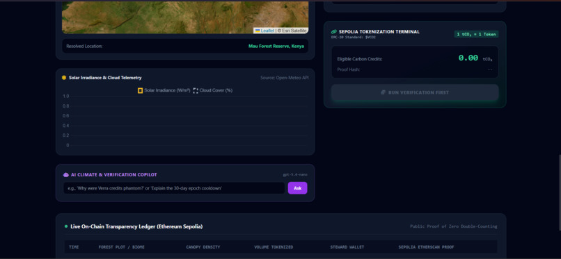Image resolution: width=561 pixels, height=259 pixels.
Task: Click the TIME column header
Action: tap(74, 247)
